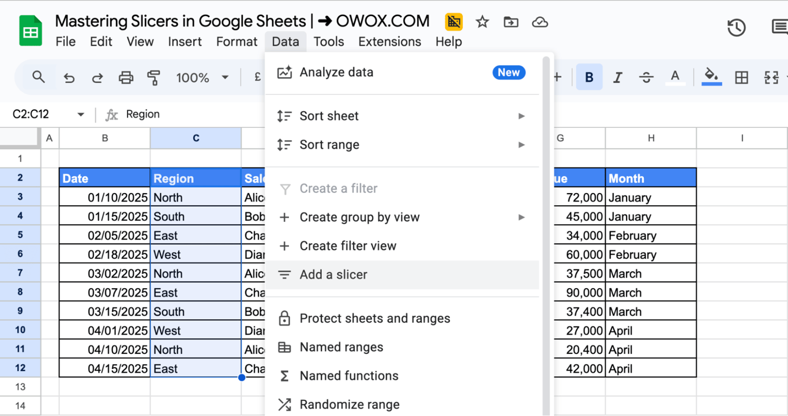
Task: Choose Randomize range
Action: 402,404
